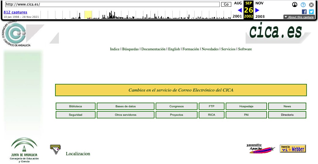
Task: Open the 812 captures link
Action: pos(15,12)
